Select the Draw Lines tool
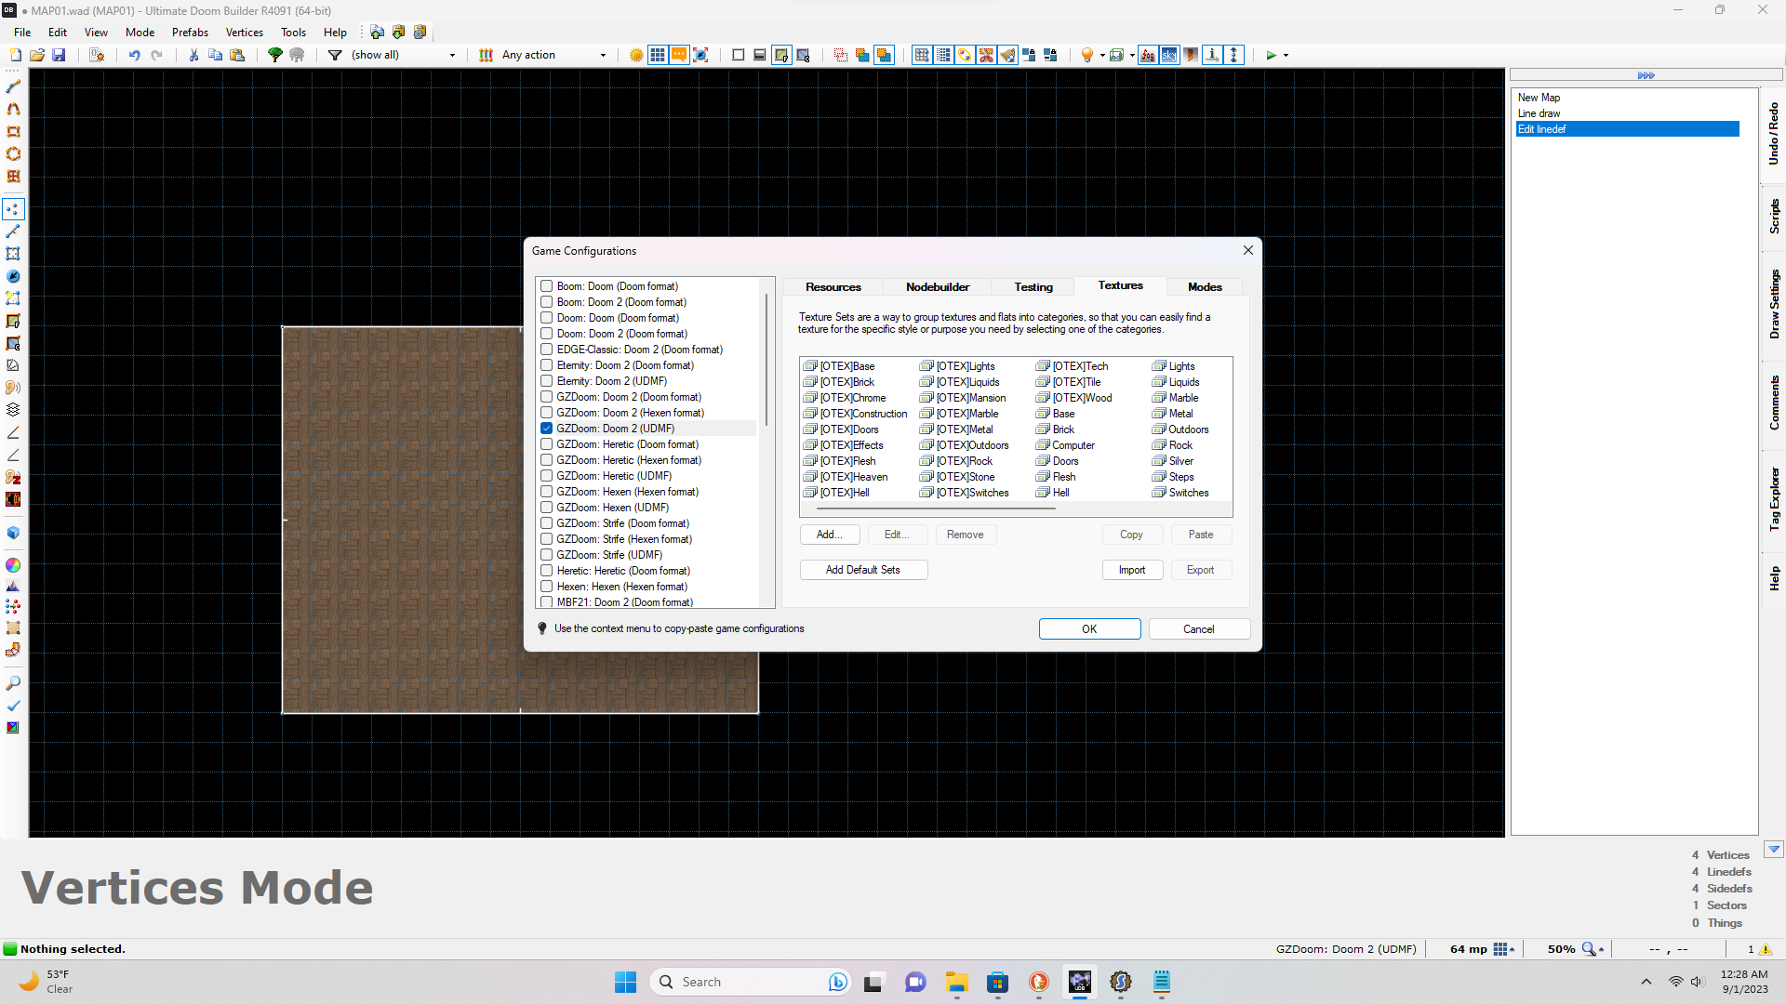 (13, 86)
